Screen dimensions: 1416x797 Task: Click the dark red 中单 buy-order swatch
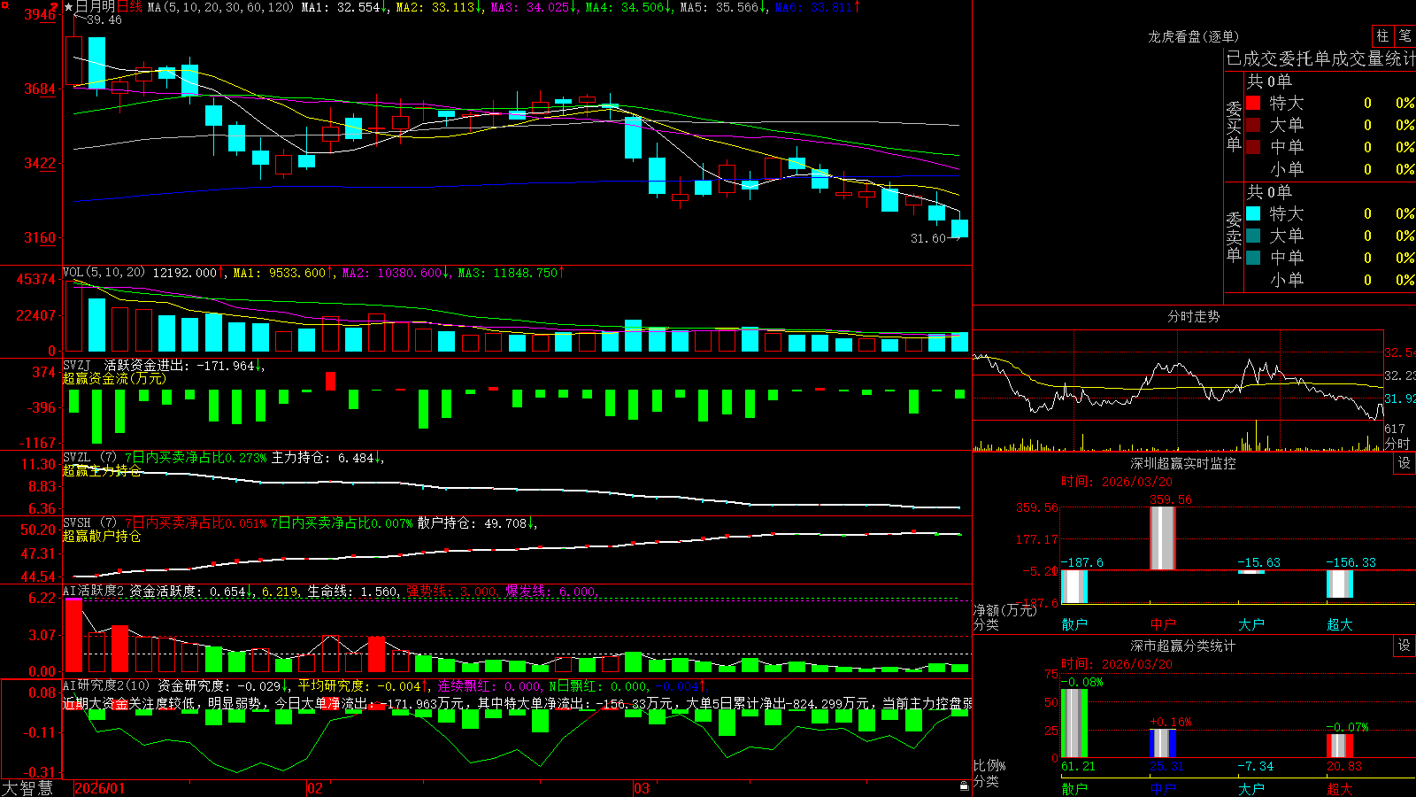point(1253,146)
